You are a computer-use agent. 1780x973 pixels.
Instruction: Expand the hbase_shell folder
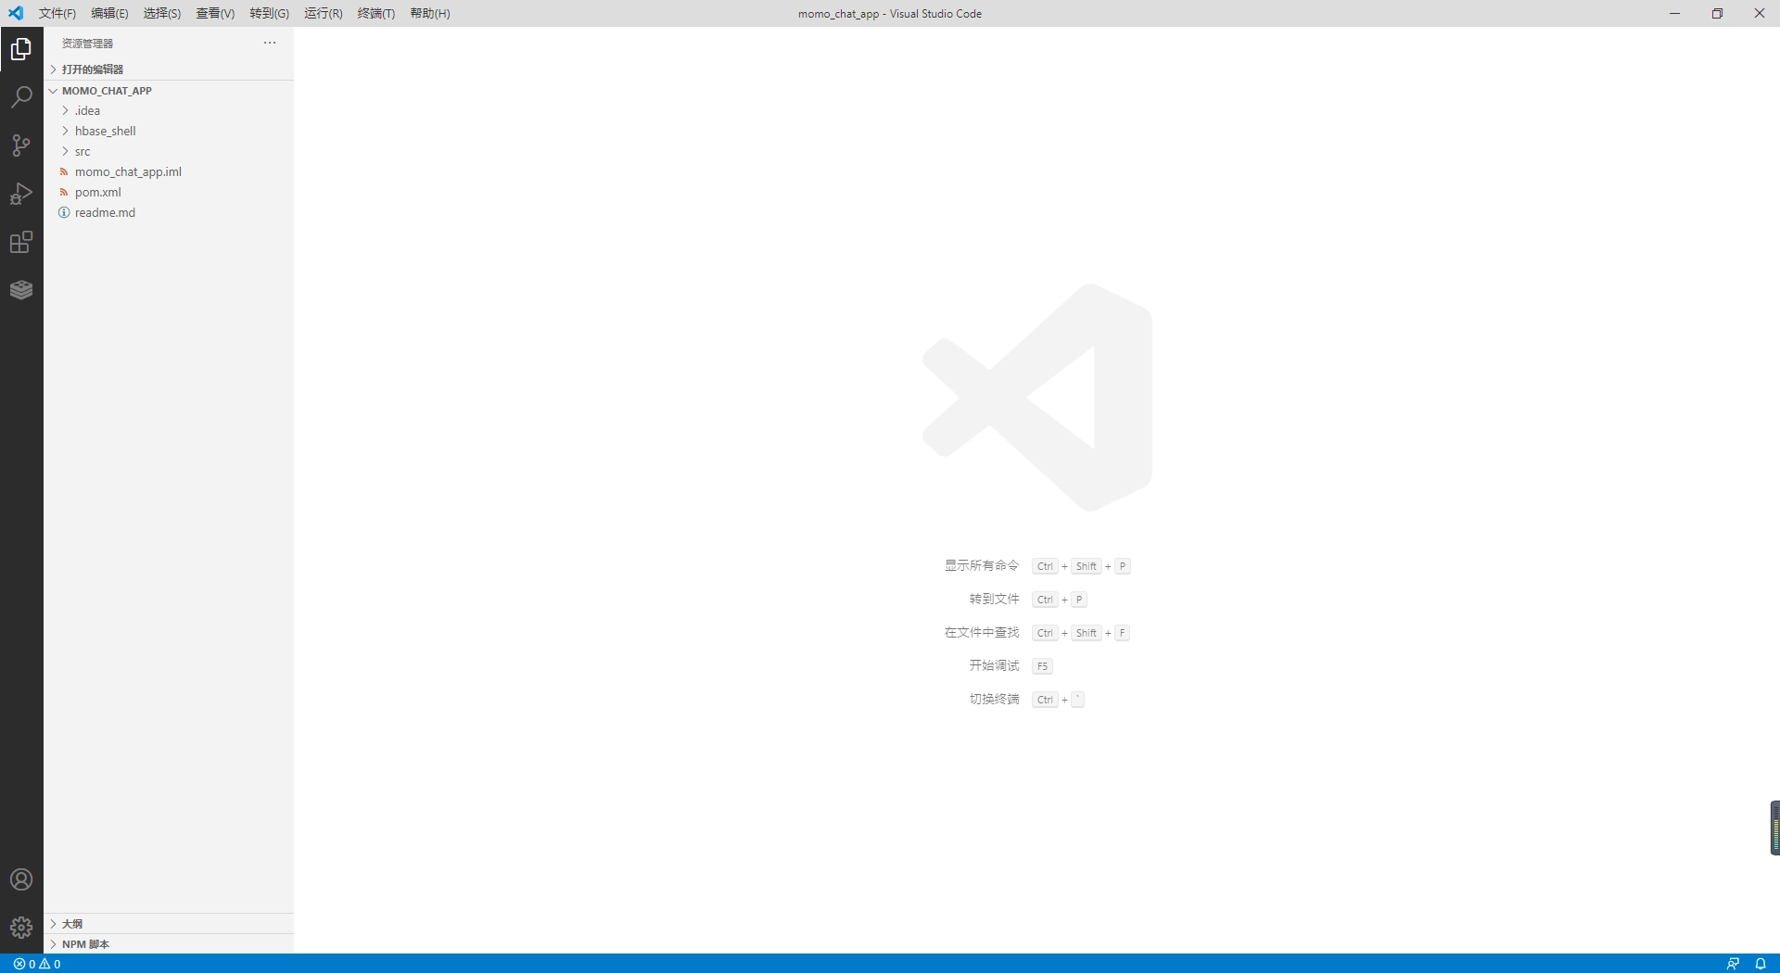tap(169, 132)
